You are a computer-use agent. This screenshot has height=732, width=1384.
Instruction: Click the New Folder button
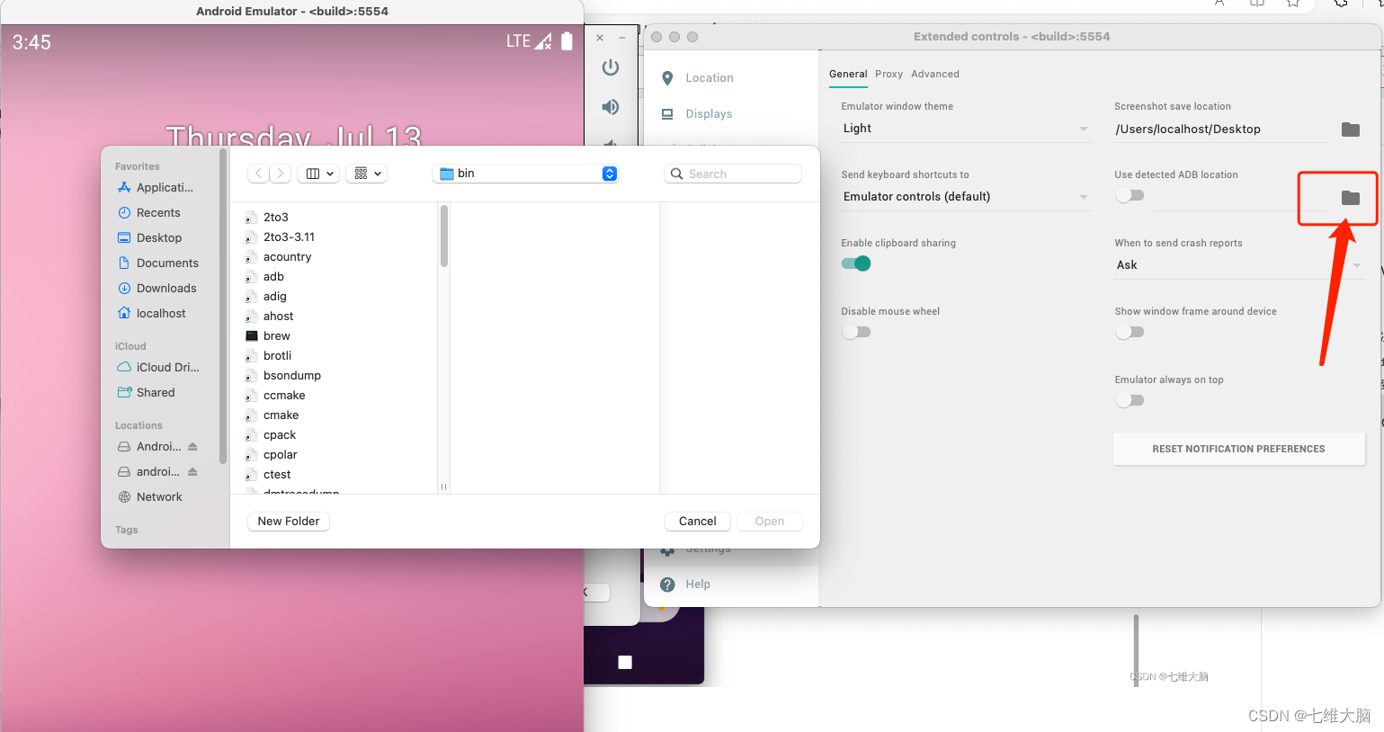[289, 522]
